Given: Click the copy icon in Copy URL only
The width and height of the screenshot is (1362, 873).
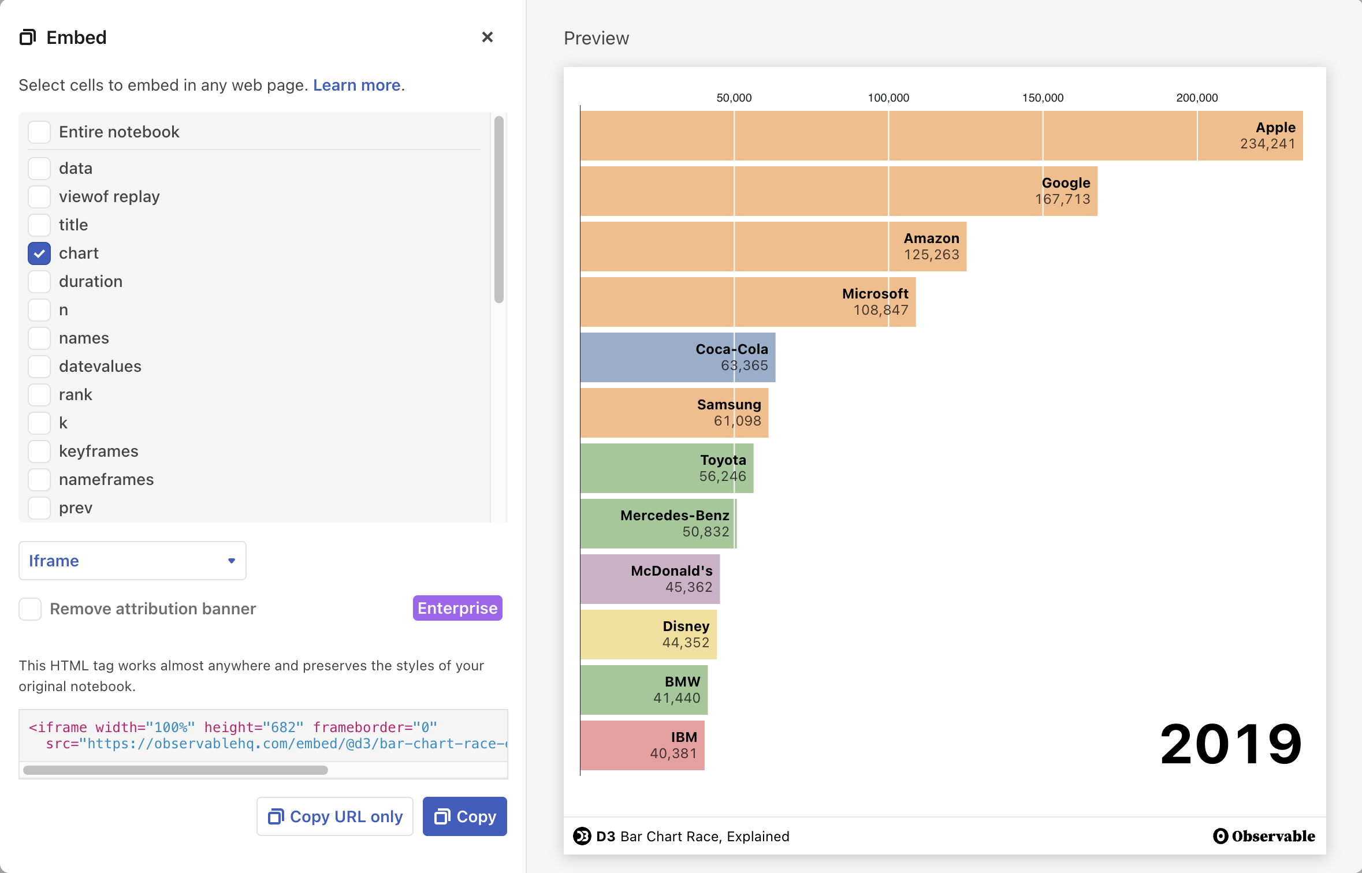Looking at the screenshot, I should pyautogui.click(x=276, y=816).
